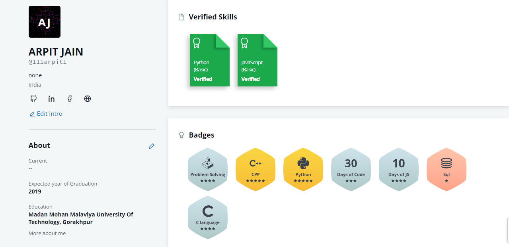
Task: Select the Problem Solving badge
Action: click(208, 169)
